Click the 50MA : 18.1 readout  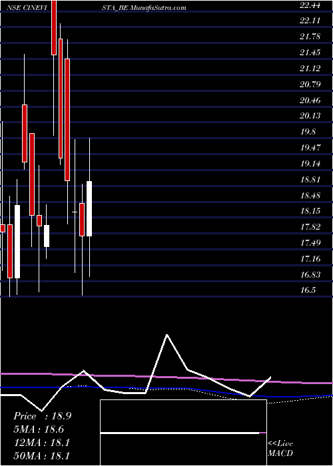point(41,456)
